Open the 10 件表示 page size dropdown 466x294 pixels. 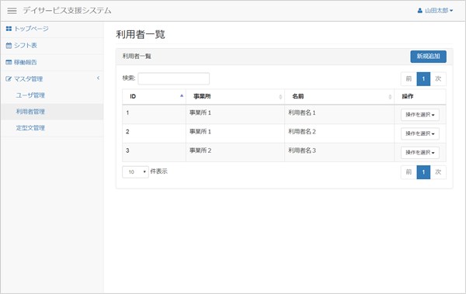pos(135,172)
